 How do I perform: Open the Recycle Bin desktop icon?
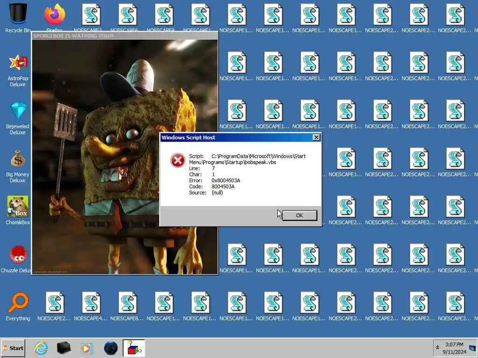[18, 17]
